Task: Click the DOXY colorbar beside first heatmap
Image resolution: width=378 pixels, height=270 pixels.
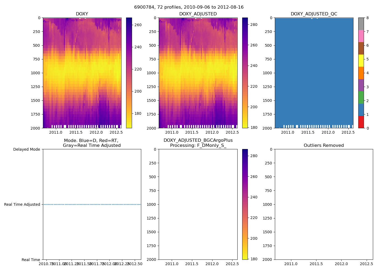Action: (129, 73)
